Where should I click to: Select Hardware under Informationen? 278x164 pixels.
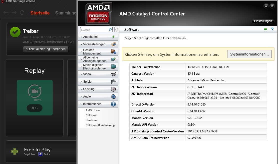pyautogui.click(x=92, y=120)
